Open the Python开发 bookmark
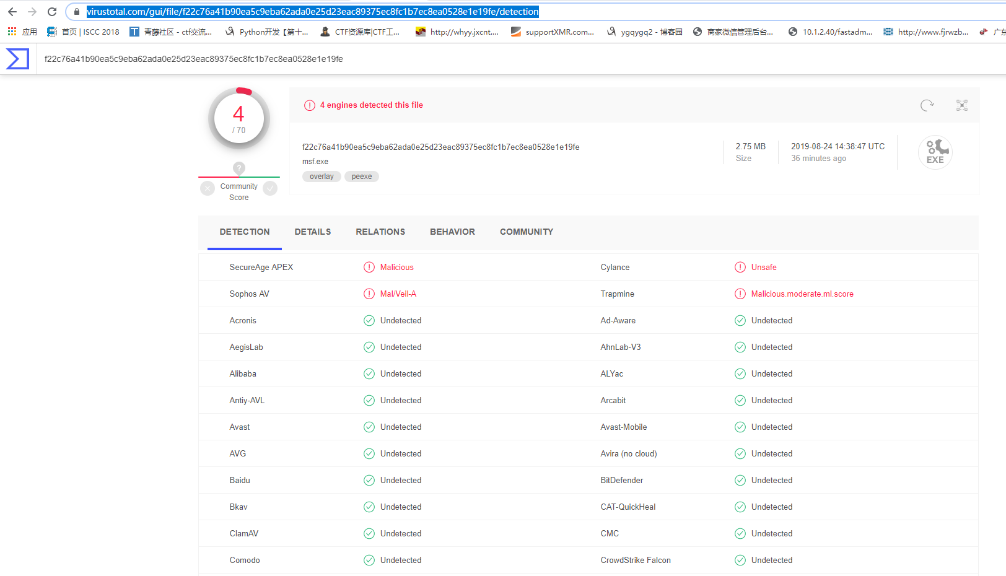This screenshot has width=1006, height=576. pyautogui.click(x=266, y=32)
